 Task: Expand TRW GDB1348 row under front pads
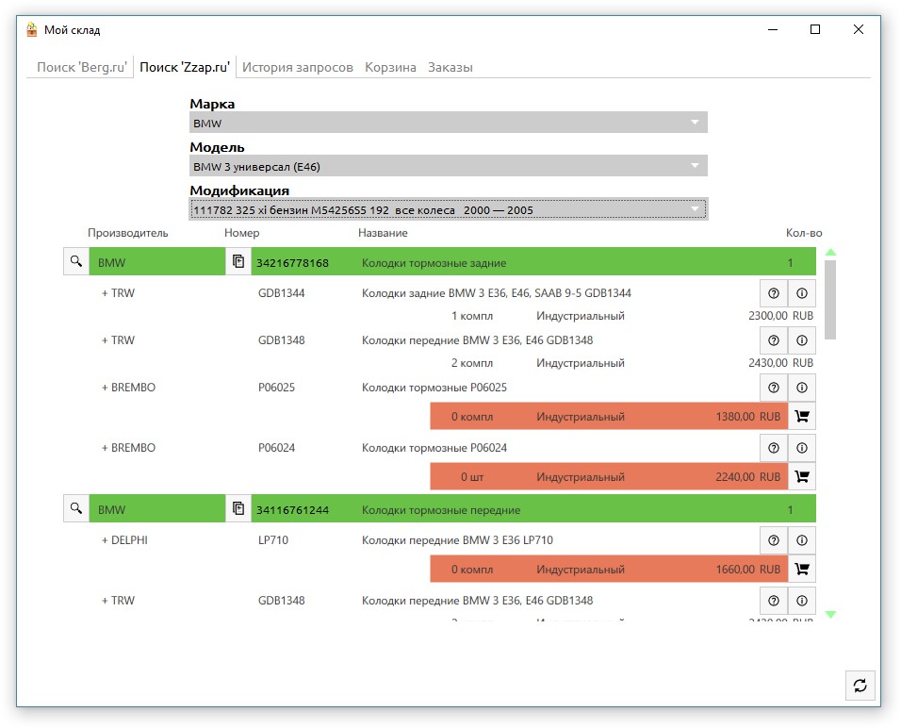[x=105, y=601]
